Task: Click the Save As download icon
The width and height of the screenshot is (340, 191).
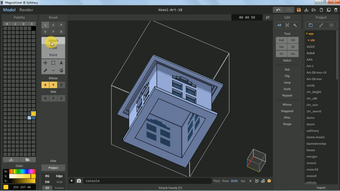Action: pos(306,10)
